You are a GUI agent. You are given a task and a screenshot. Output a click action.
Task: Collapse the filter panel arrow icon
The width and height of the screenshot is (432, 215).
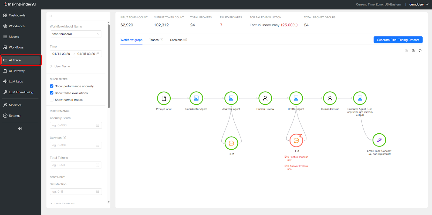(x=51, y=16)
